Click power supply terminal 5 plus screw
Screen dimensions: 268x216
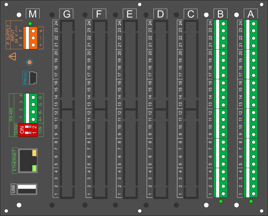[33, 45]
